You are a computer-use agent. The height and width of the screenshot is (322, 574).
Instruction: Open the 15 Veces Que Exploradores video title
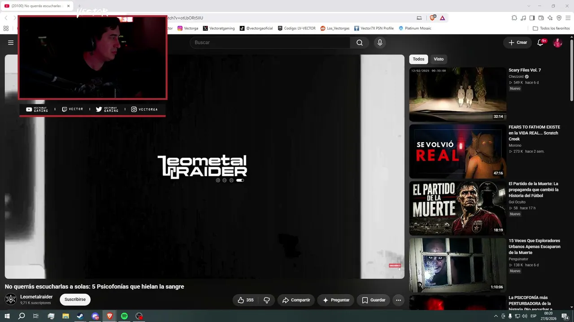(535, 246)
